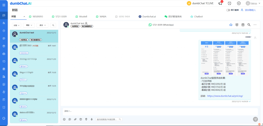Switch to the Chatbot channel tab
This screenshot has height=126, width=263.
pos(196,17)
